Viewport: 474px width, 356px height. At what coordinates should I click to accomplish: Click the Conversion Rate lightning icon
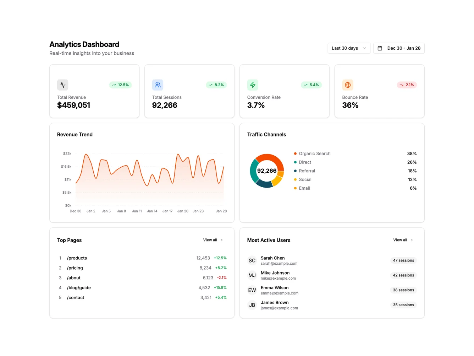click(253, 85)
